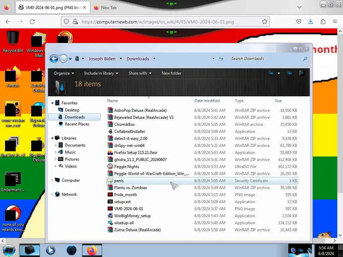The image size is (343, 257).
Task: Collapse the Libraries tree group
Action: click(x=52, y=138)
